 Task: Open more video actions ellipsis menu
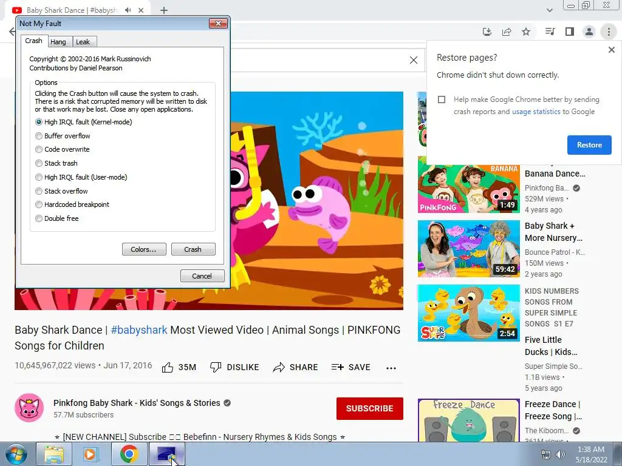pos(391,368)
